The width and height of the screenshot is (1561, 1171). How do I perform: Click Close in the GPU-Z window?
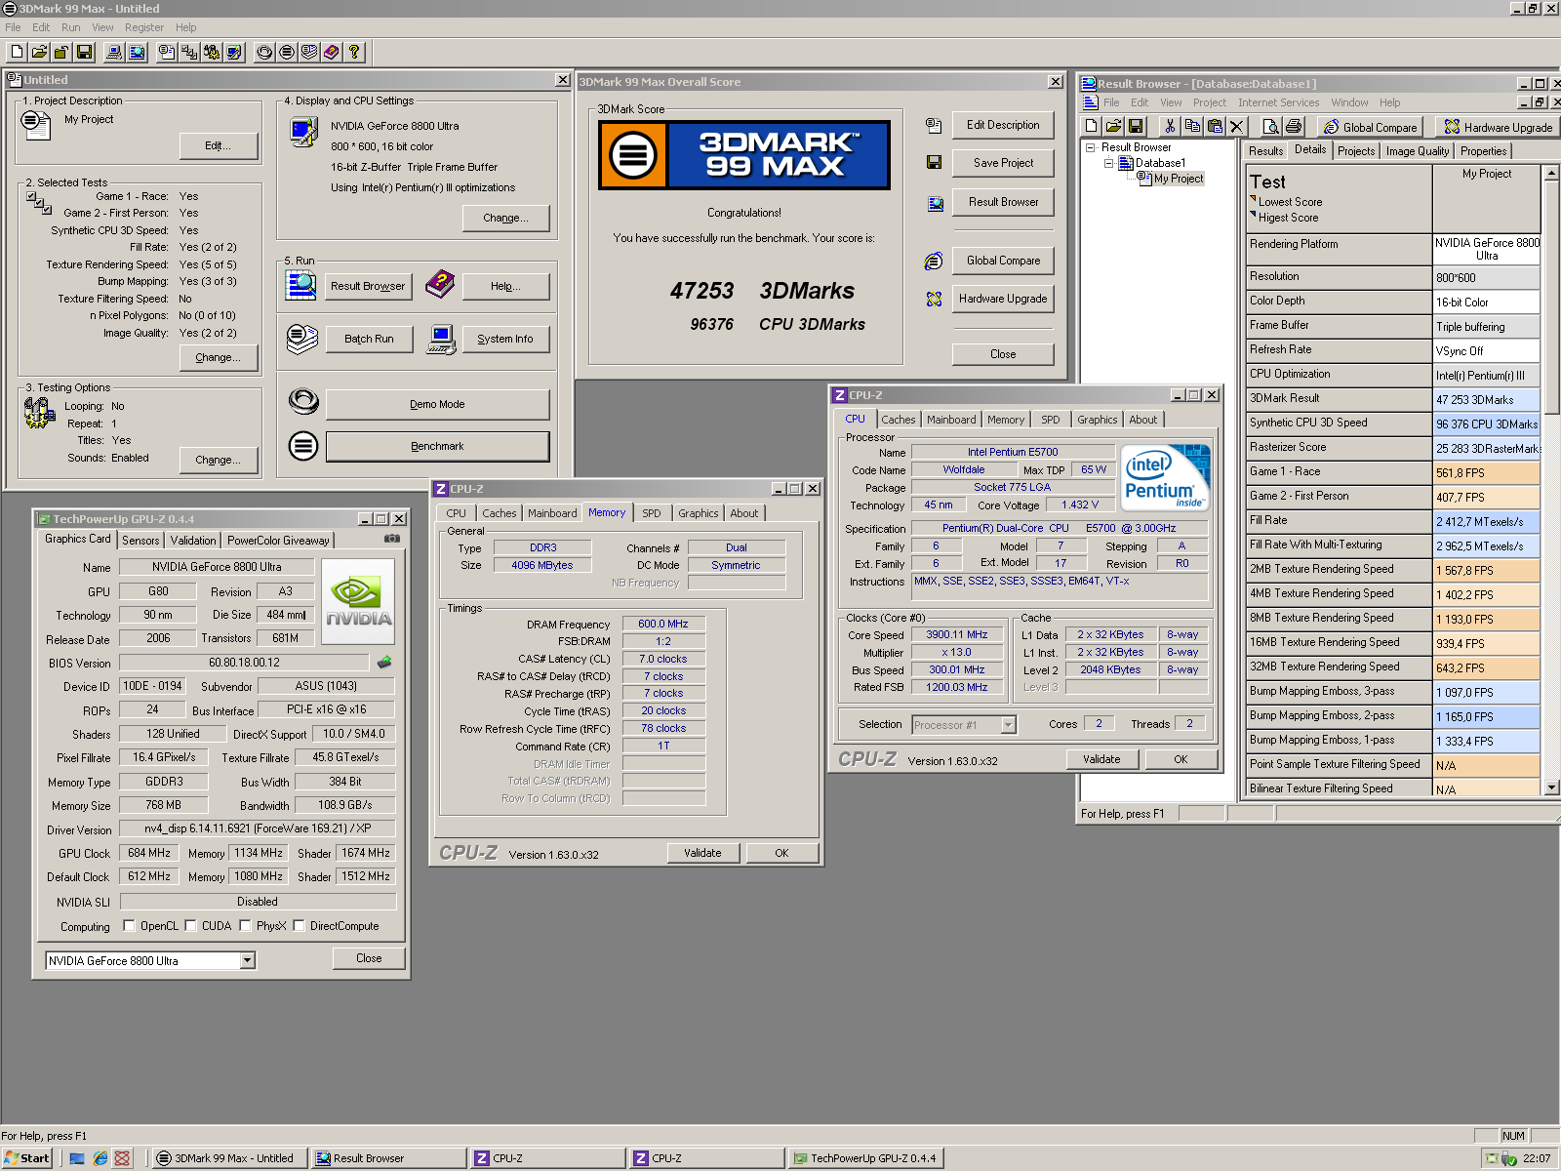click(x=369, y=958)
